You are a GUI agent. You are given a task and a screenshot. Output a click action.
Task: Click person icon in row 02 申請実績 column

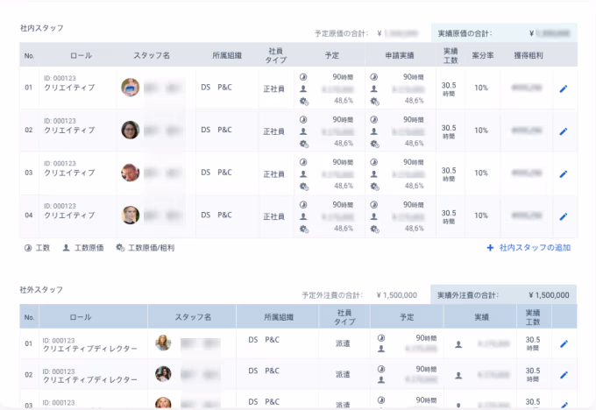(374, 131)
